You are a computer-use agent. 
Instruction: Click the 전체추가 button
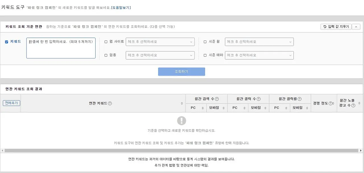(x=11, y=103)
